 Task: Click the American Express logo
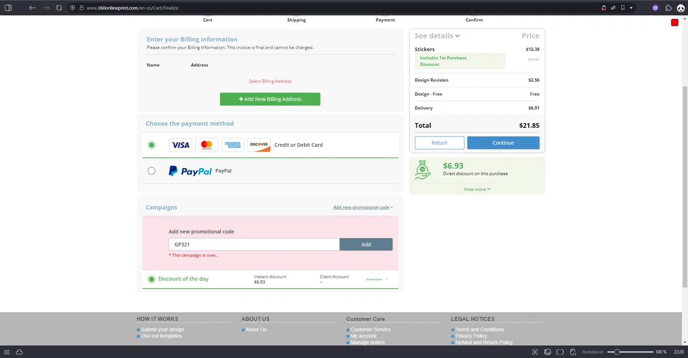233,145
